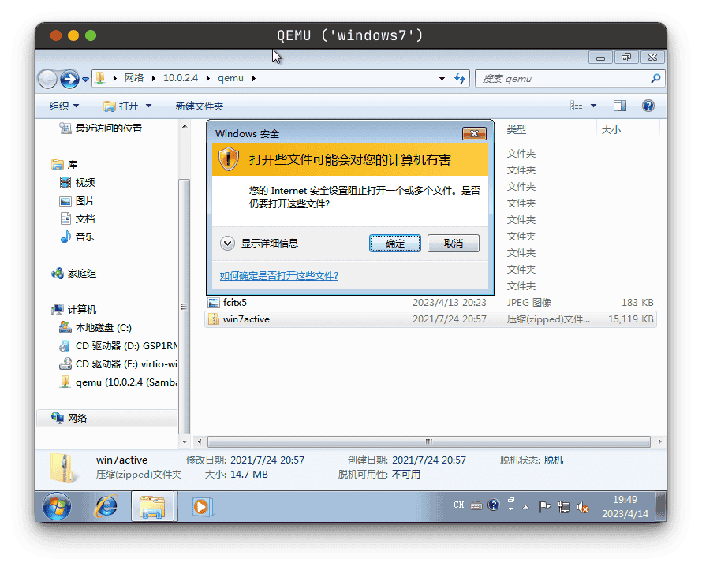Open CD 驱动器 (D:) GSP1RM
Screen dimensions: 702x570
click(118, 346)
